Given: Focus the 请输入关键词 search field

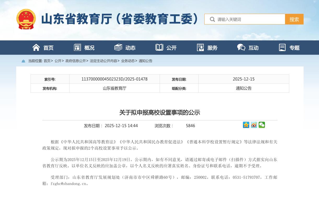Looking at the screenshot, I should [x=245, y=19].
